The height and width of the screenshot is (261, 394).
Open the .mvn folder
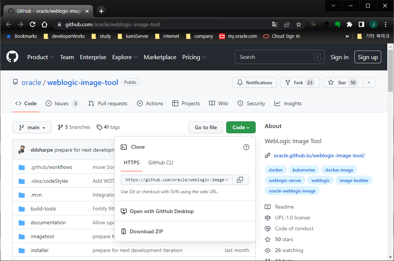pos(36,195)
